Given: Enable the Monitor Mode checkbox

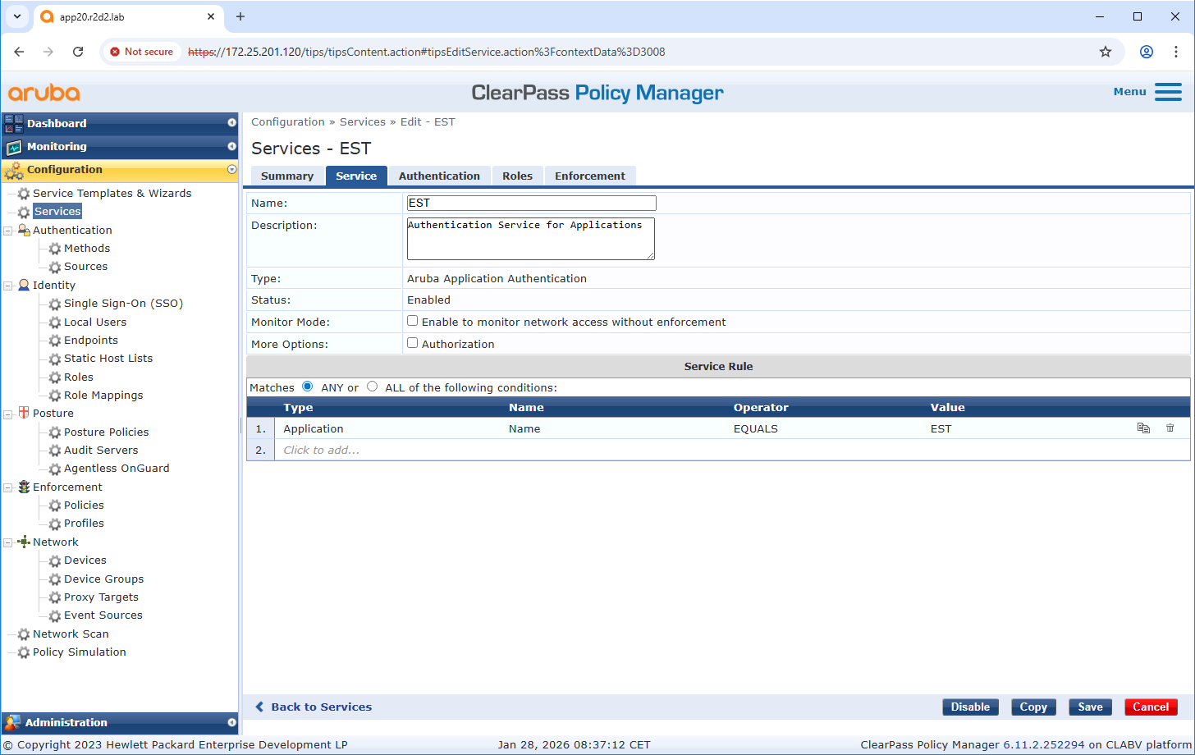Looking at the screenshot, I should (x=413, y=322).
